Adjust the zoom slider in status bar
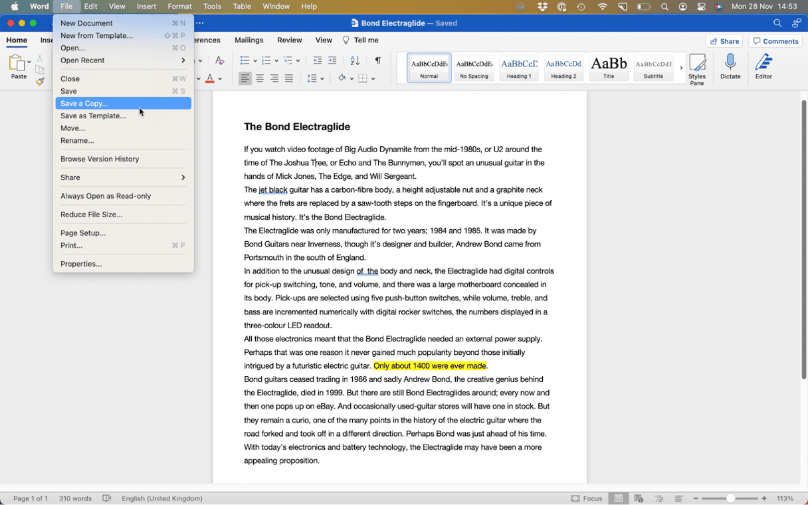This screenshot has width=808, height=505. 730,498
